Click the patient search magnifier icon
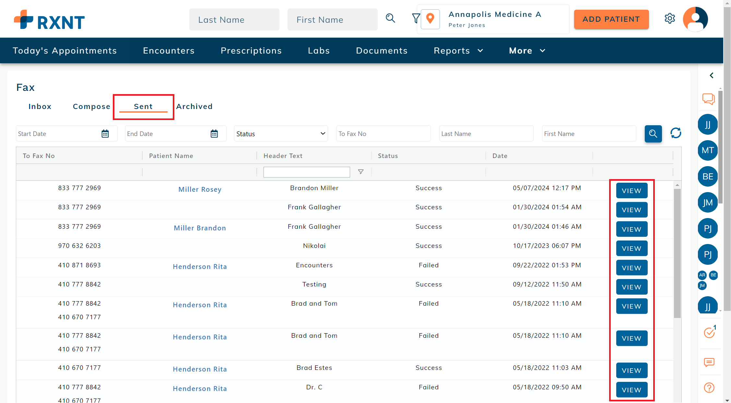 [x=390, y=18]
